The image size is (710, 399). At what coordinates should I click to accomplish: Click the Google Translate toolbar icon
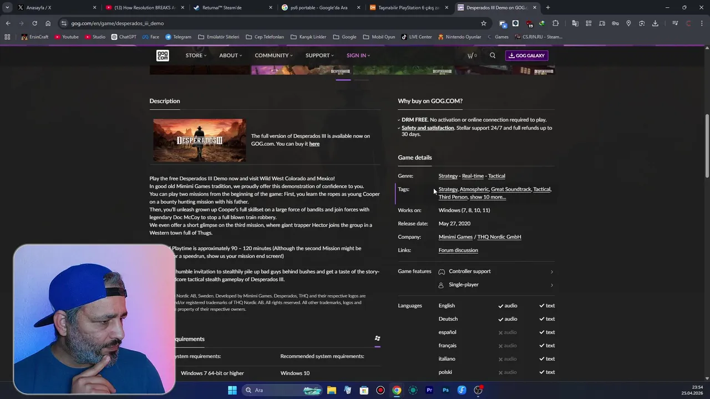575,23
